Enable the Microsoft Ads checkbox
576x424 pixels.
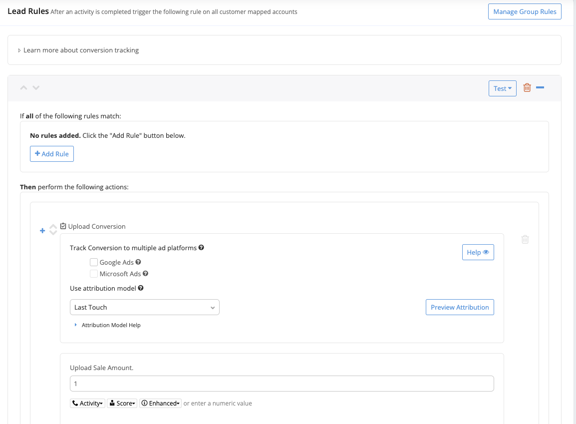click(x=94, y=274)
